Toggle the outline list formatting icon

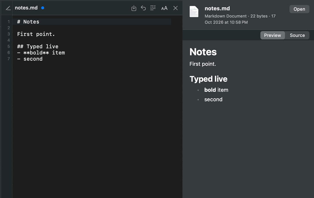(153, 8)
